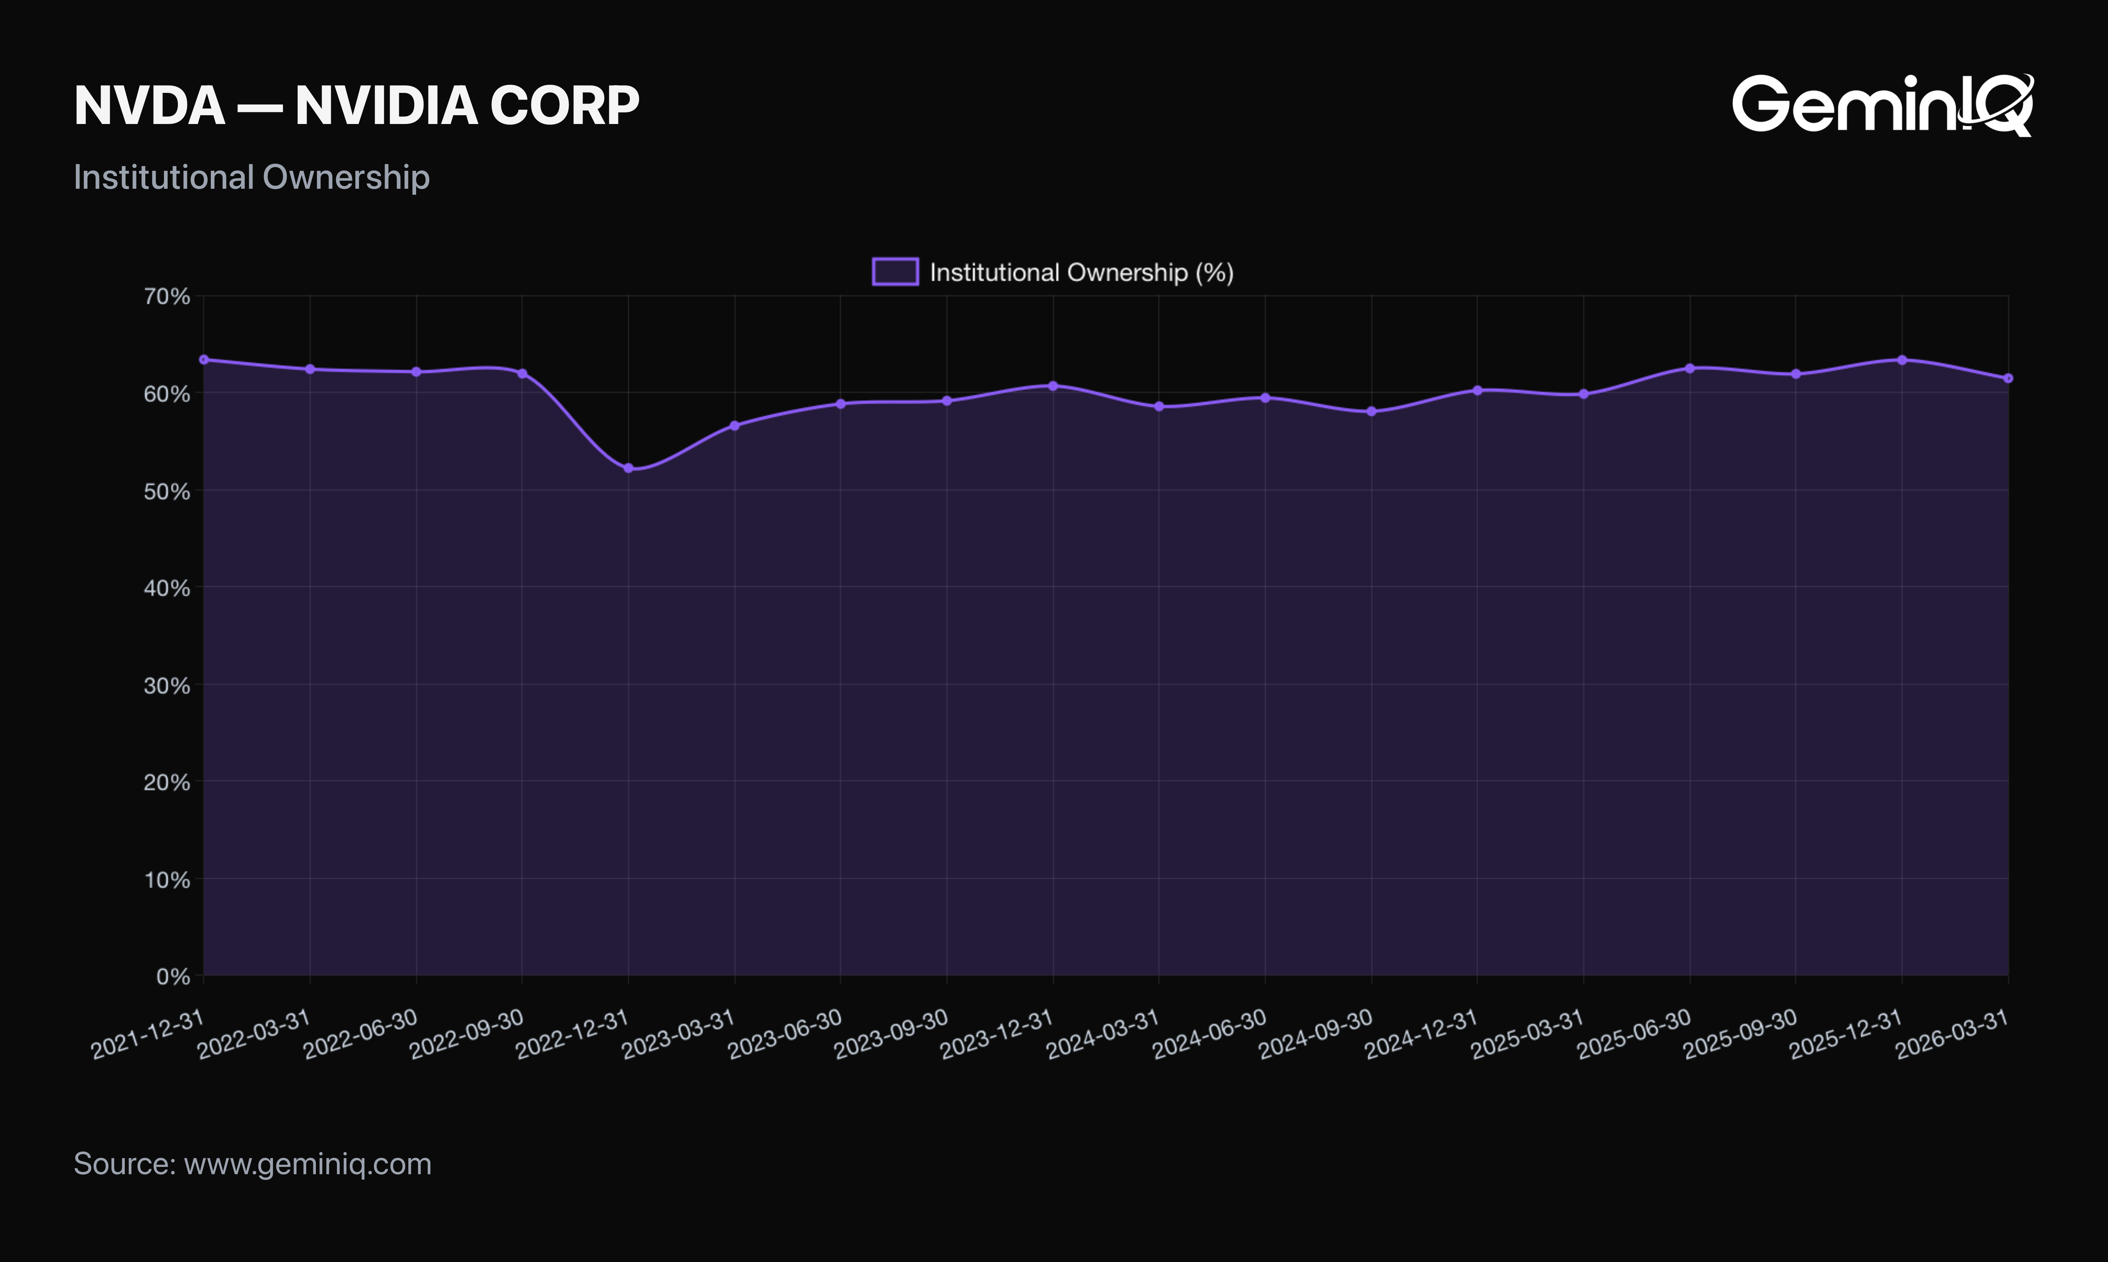Click the 30% y-axis label
Viewport: 2108px width, 1262px height.
point(167,686)
